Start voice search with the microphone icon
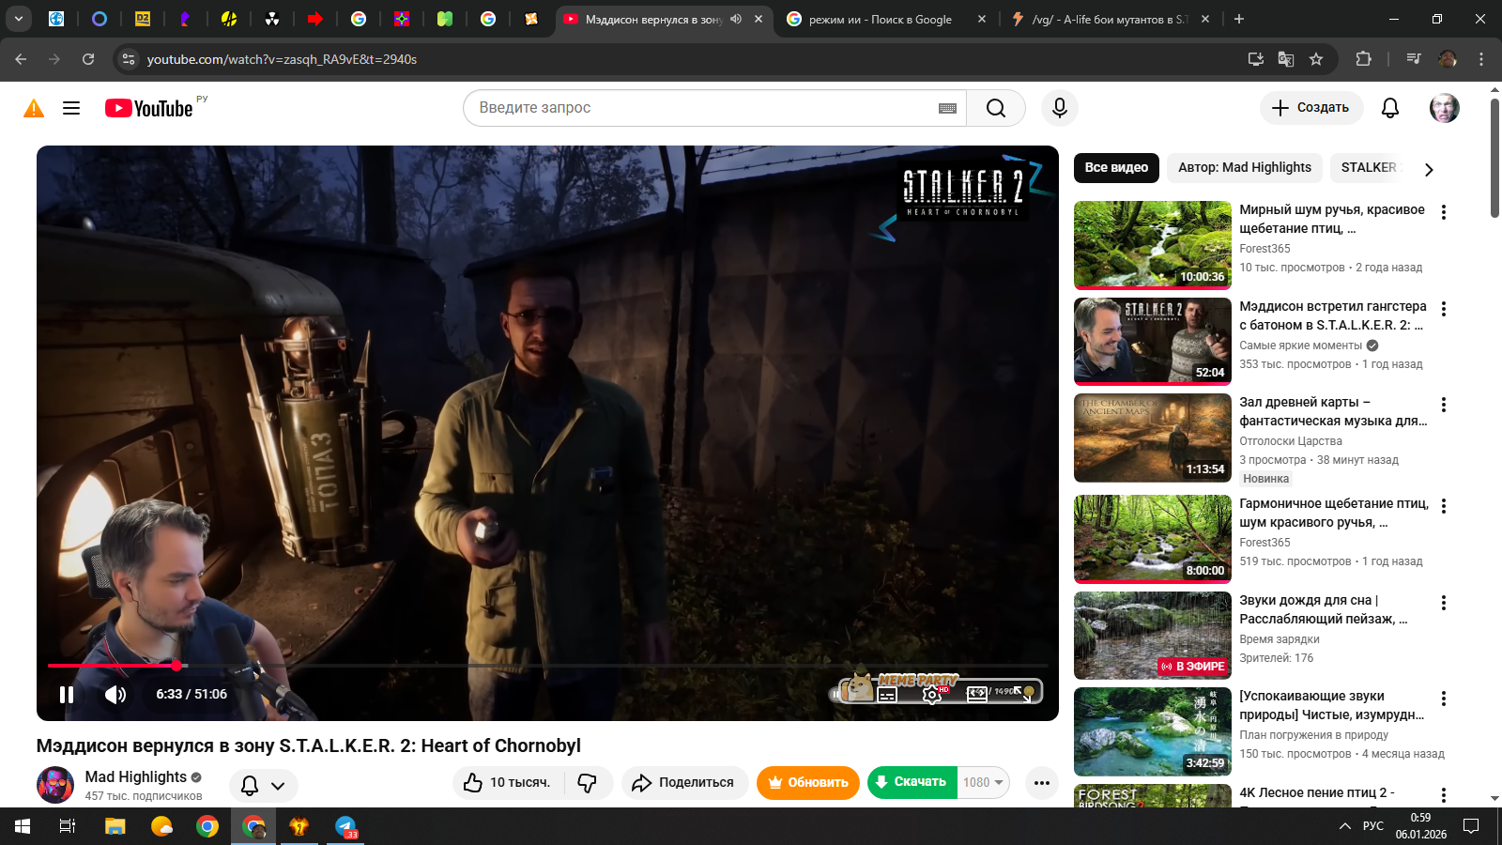The height and width of the screenshot is (845, 1502). pos(1060,108)
